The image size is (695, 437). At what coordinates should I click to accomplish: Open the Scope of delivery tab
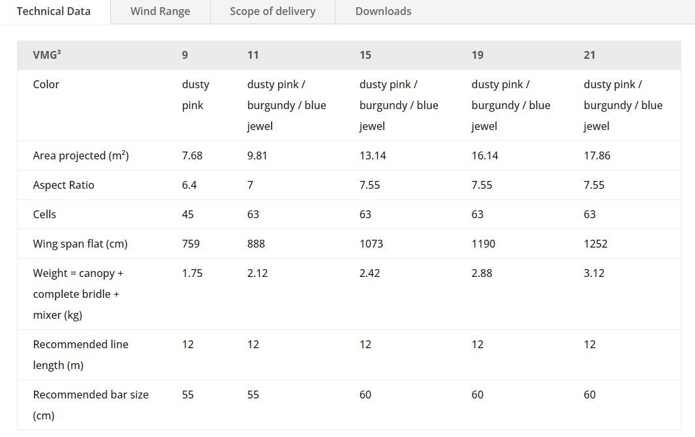pyautogui.click(x=272, y=11)
